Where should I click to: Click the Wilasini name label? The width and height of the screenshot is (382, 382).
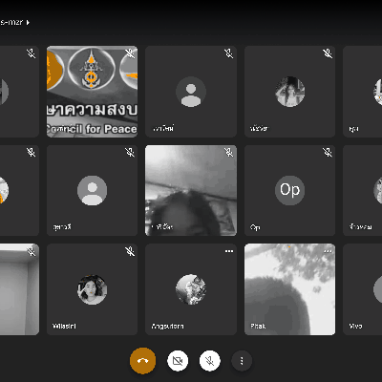pyautogui.click(x=64, y=326)
